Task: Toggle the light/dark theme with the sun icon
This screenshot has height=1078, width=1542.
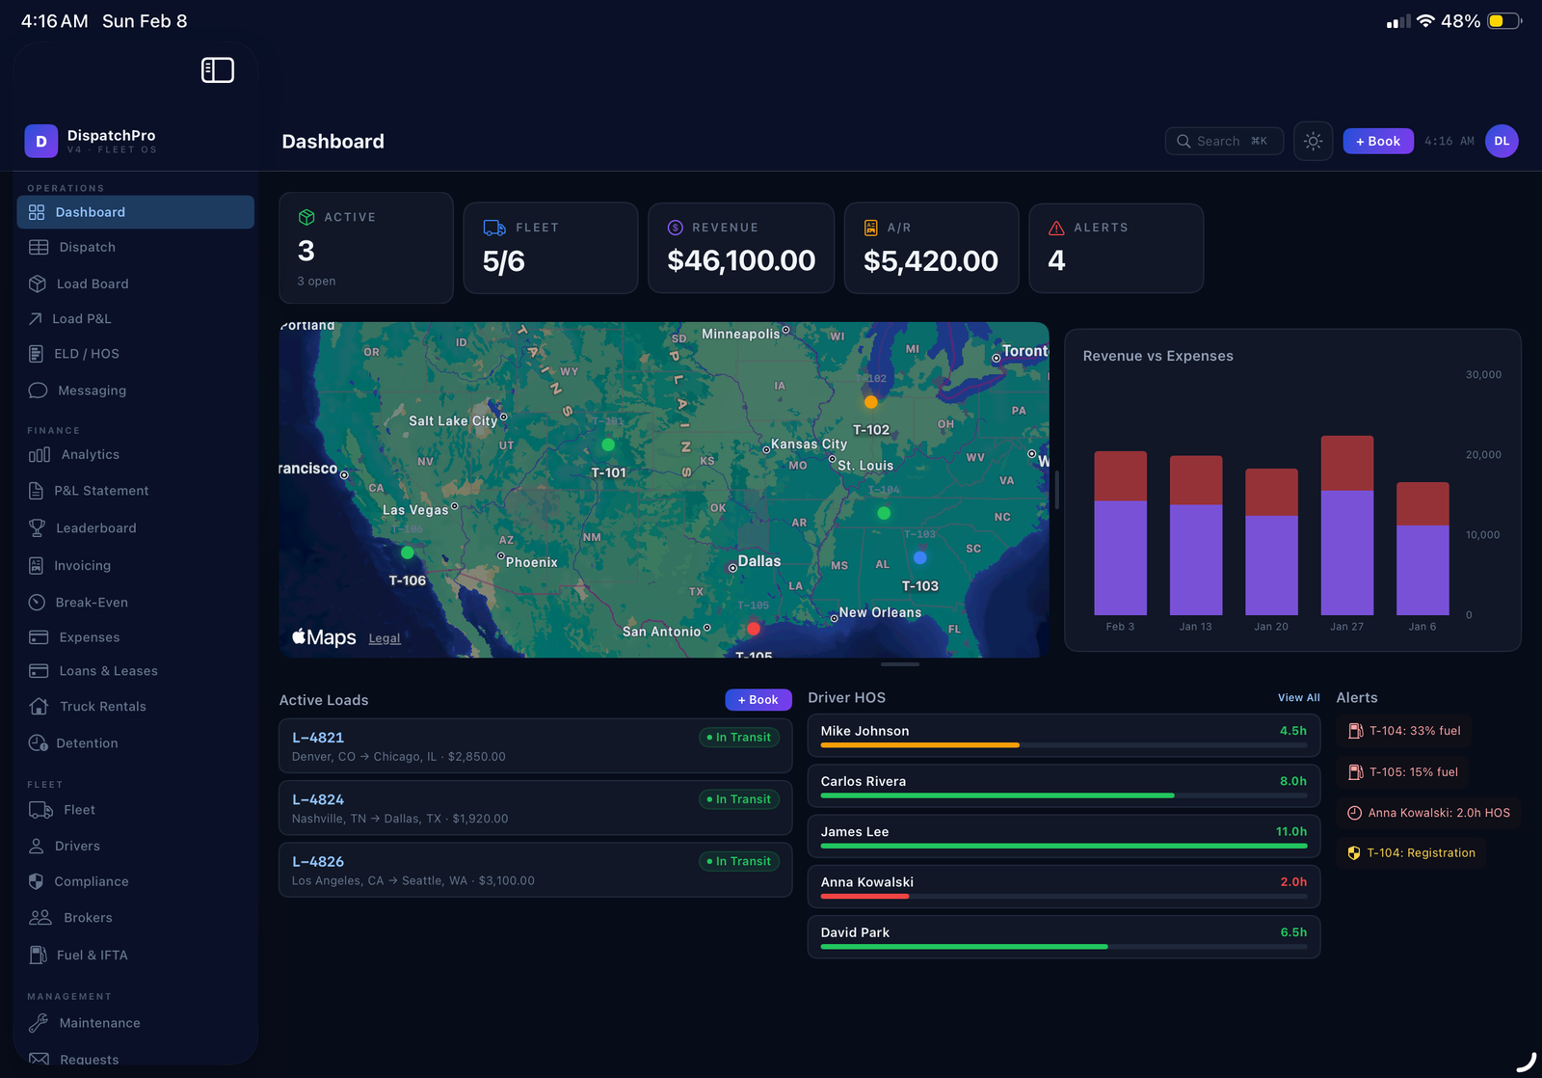Action: click(1313, 141)
